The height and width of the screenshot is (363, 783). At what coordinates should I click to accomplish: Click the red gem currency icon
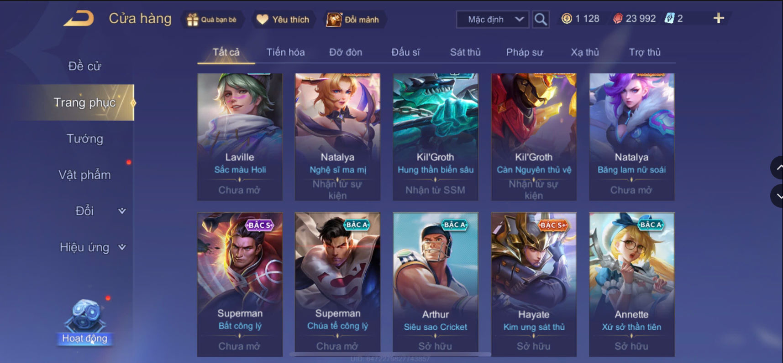coord(617,19)
